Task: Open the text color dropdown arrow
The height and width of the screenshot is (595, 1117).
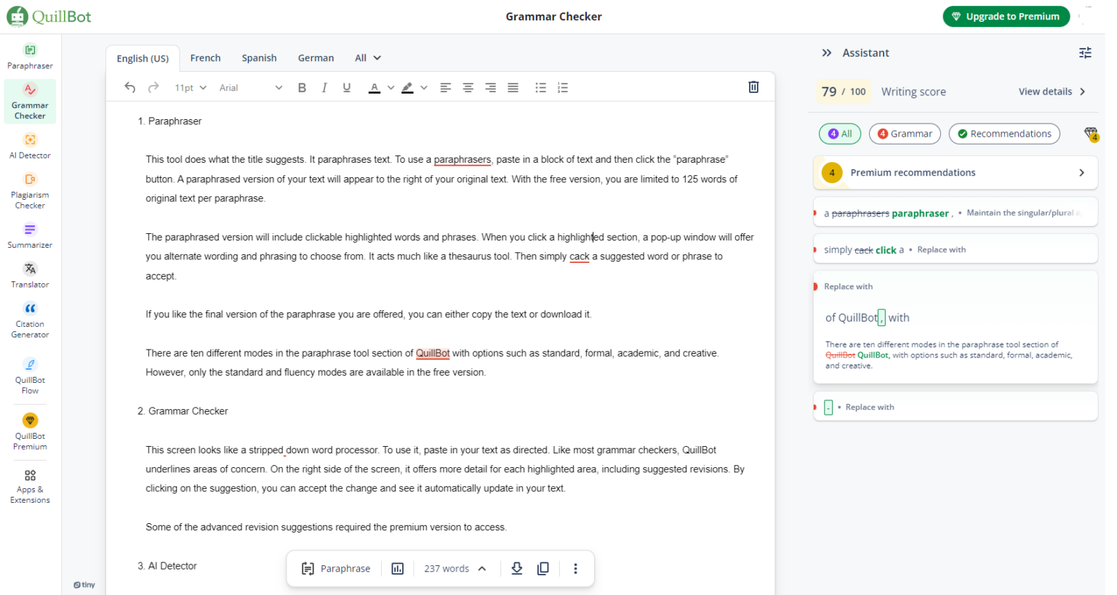Action: (391, 88)
